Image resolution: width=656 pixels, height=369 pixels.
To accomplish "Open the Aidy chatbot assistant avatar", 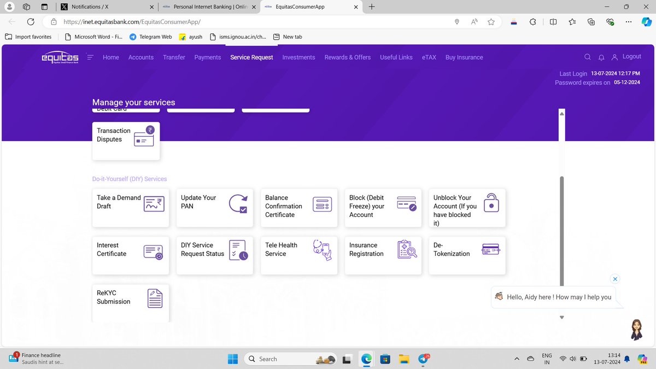I will [637, 330].
